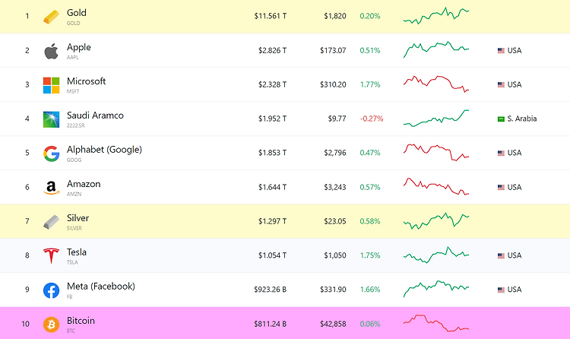This screenshot has height=339, width=570.
Task: Select Saudi Aramco market cap $1.952 T
Action: 272,119
